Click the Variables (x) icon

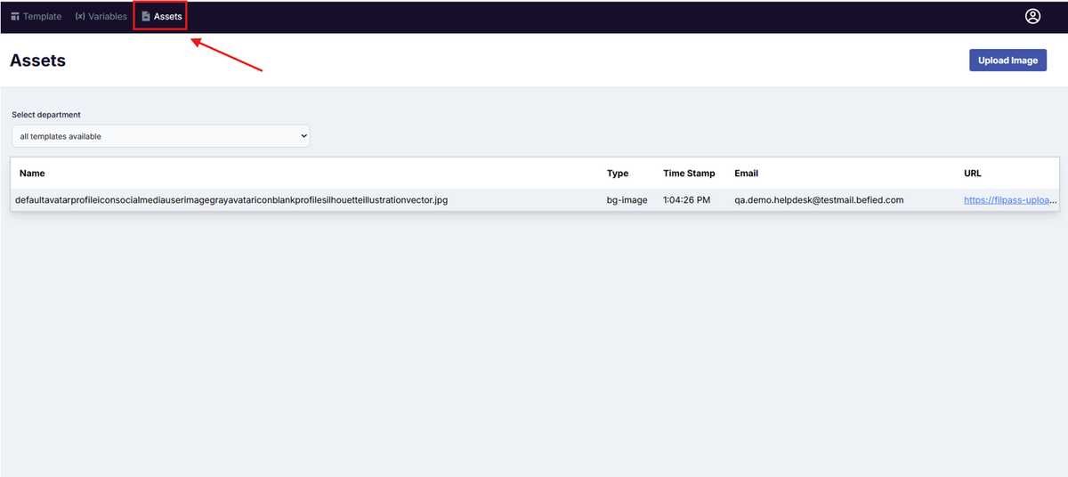(x=80, y=16)
